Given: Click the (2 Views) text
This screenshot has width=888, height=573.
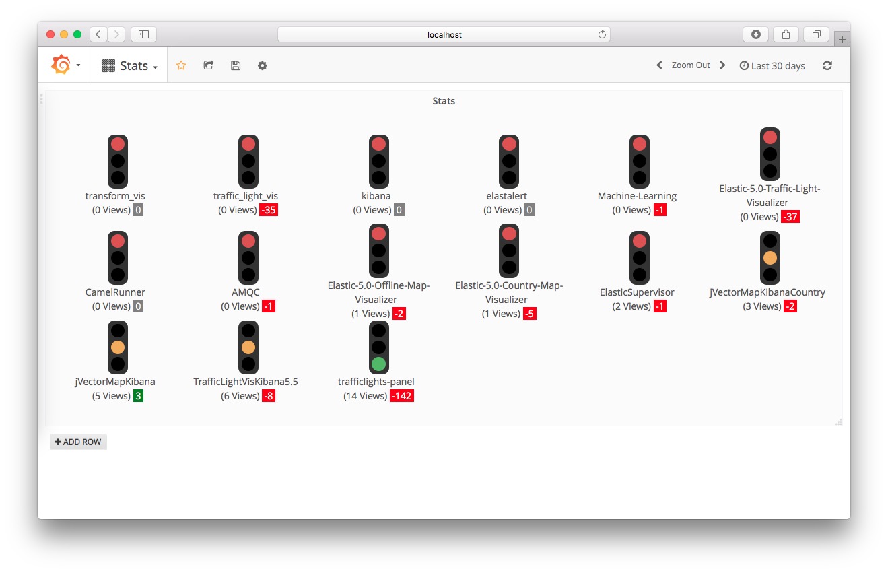Looking at the screenshot, I should (x=631, y=306).
